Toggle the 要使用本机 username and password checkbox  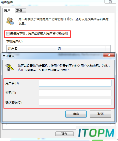[8, 34]
